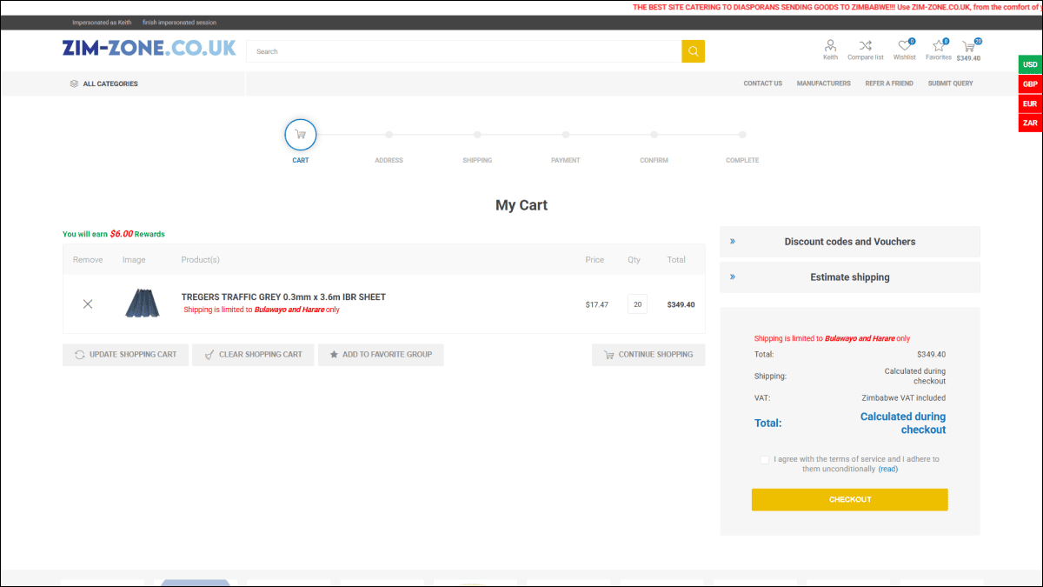Open the Manufacturers menu item
Viewport: 1043px width, 587px height.
coord(824,83)
